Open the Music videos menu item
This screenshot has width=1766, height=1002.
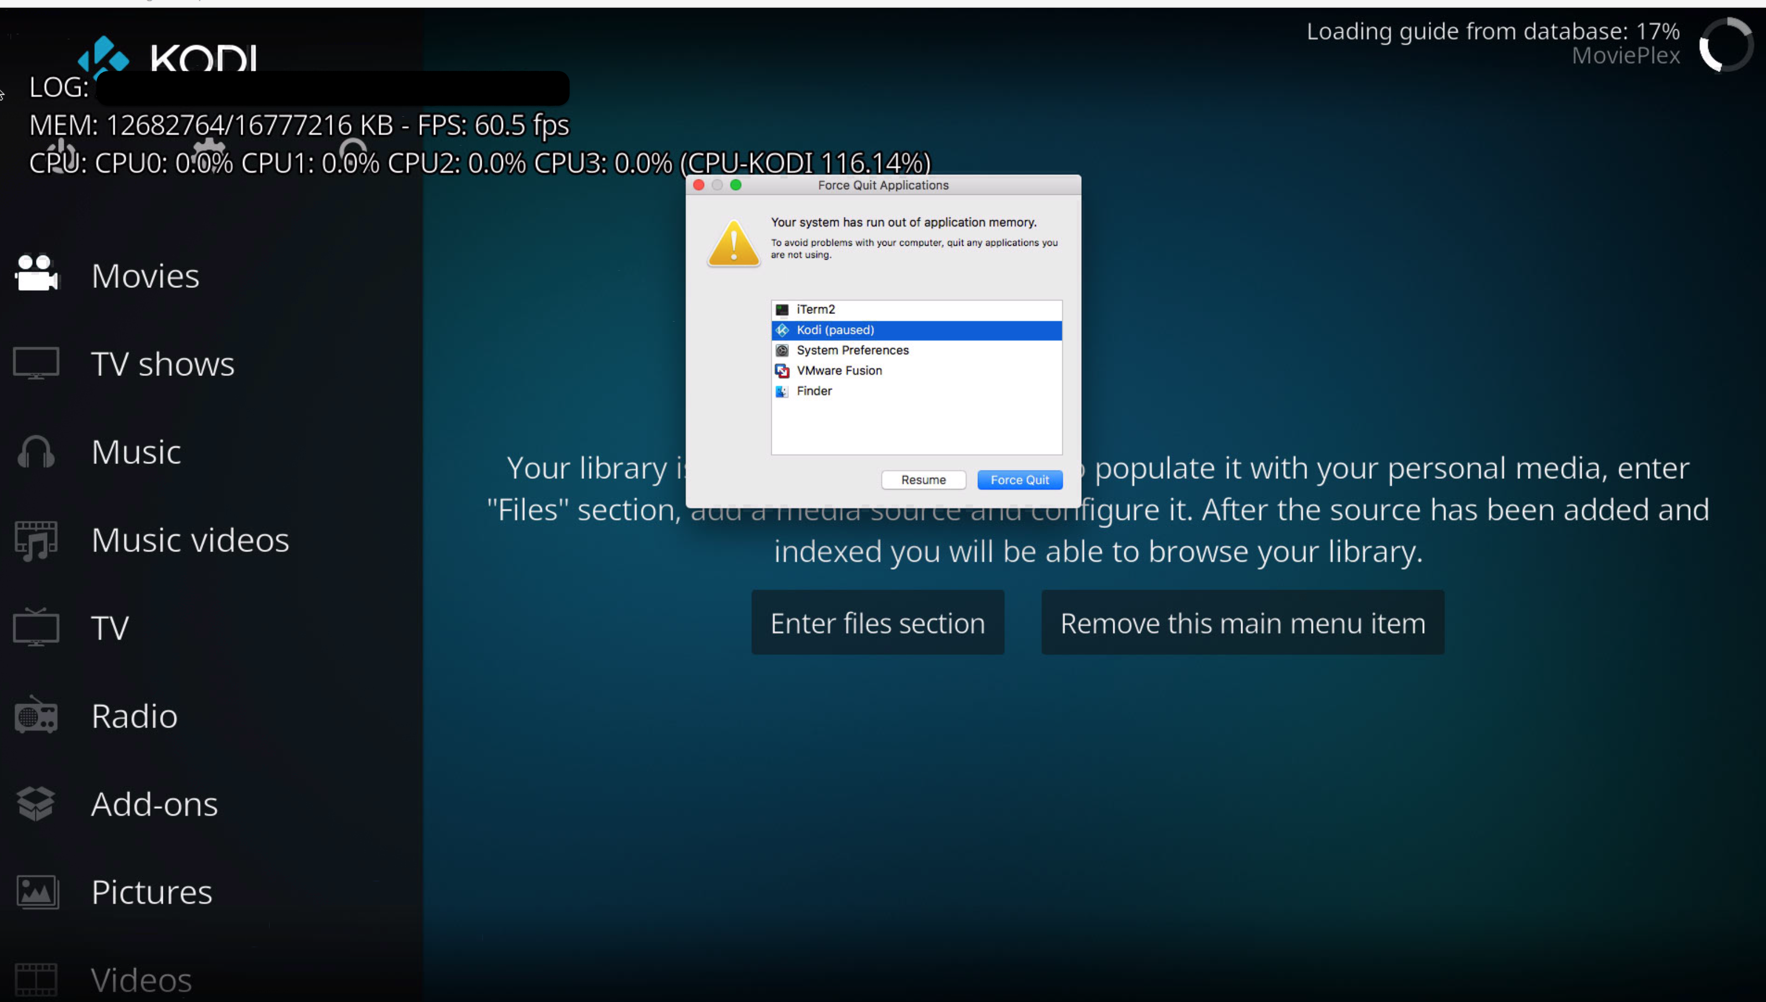(190, 540)
